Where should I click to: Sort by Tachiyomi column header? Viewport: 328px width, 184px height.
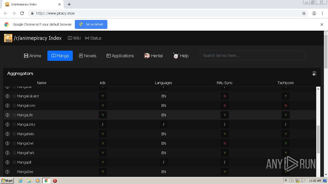click(285, 83)
